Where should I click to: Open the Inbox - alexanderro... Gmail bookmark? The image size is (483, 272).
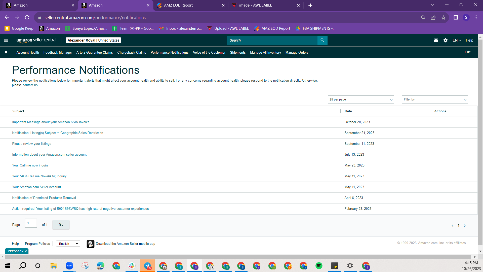click(180, 28)
